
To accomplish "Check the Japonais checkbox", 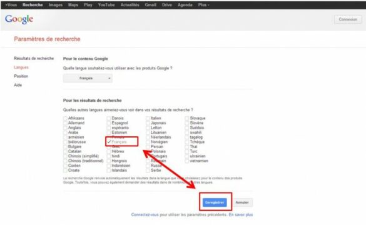I will pyautogui.click(x=148, y=123).
